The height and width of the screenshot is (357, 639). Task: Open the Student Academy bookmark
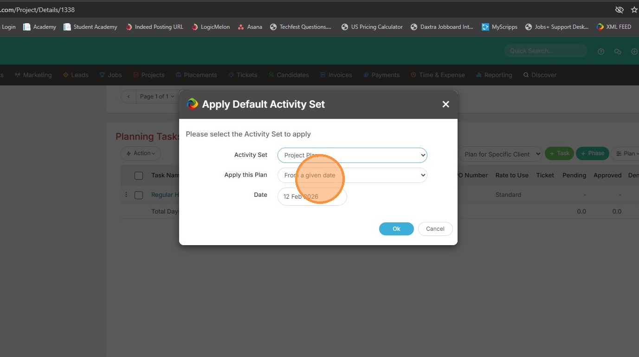(x=90, y=27)
